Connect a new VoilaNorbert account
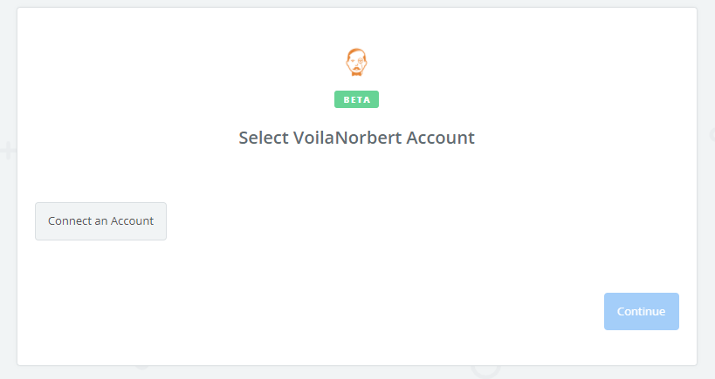 pyautogui.click(x=100, y=221)
